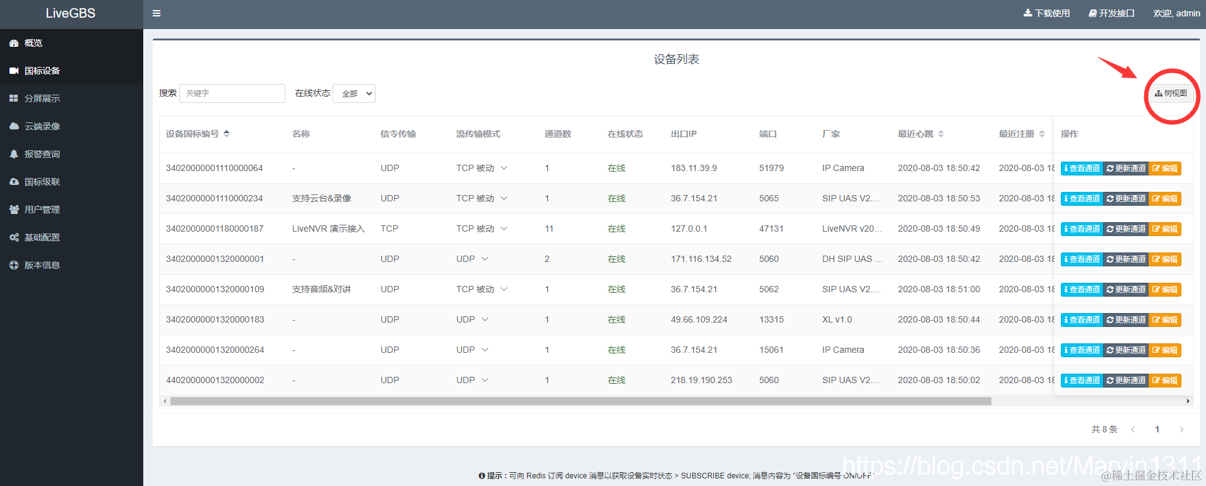Refresh channels for device 34020000001320000264
1206x486 pixels.
click(x=1126, y=350)
